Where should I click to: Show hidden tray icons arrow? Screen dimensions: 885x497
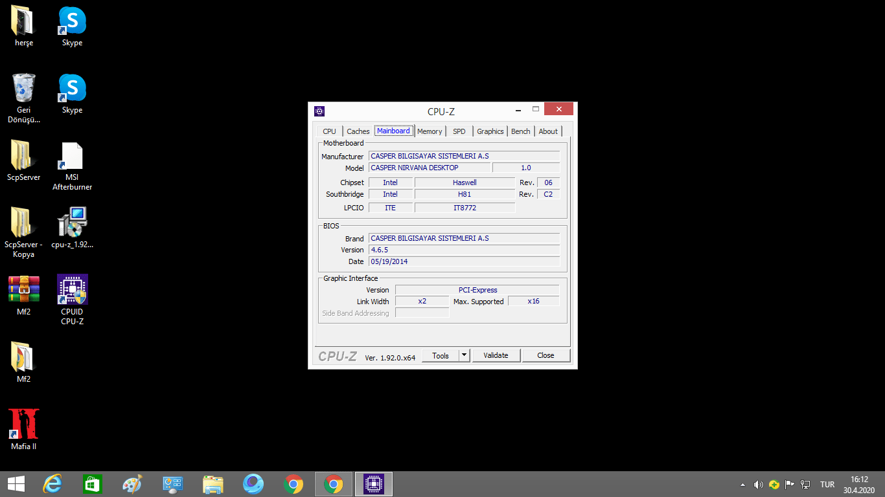point(743,485)
